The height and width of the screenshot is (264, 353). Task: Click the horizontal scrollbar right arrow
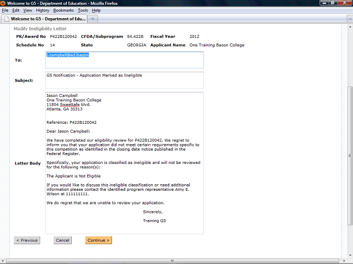coord(344,261)
